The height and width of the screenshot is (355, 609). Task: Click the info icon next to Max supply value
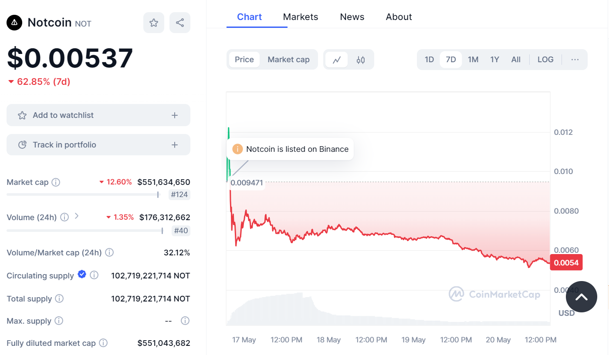[185, 321]
